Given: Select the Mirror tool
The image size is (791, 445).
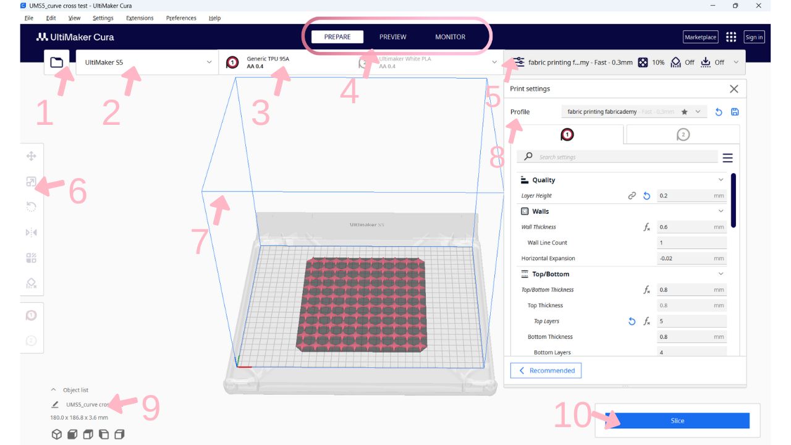Looking at the screenshot, I should click(31, 232).
